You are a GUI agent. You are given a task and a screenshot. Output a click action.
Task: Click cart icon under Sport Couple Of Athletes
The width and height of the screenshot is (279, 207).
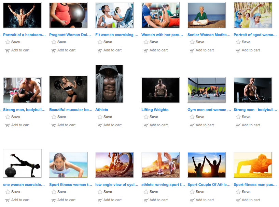point(192,200)
